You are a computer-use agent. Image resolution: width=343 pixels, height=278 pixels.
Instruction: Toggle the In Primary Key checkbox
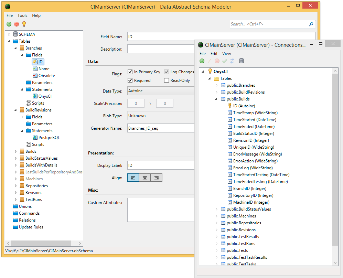pyautogui.click(x=130, y=72)
